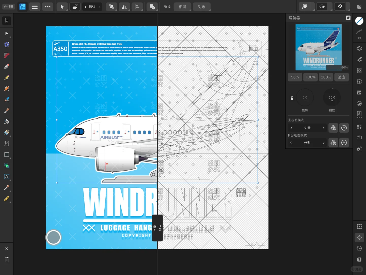Toggle main view colour channels button
Image resolution: width=366 pixels, height=275 pixels.
click(333, 128)
